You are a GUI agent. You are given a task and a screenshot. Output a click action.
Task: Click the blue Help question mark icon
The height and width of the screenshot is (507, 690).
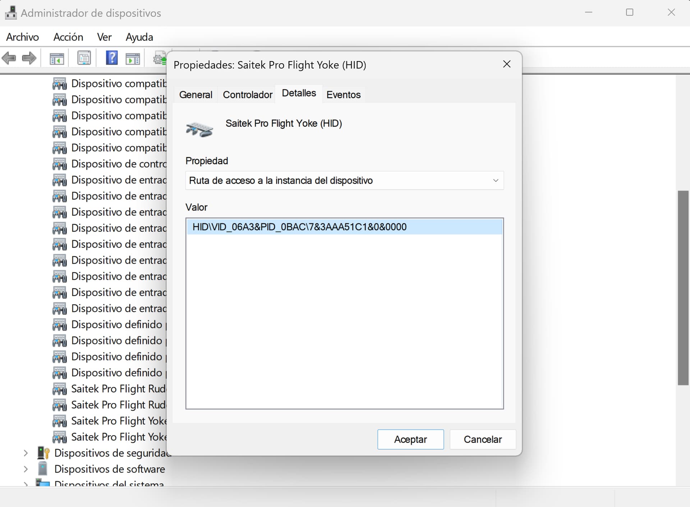pyautogui.click(x=112, y=58)
